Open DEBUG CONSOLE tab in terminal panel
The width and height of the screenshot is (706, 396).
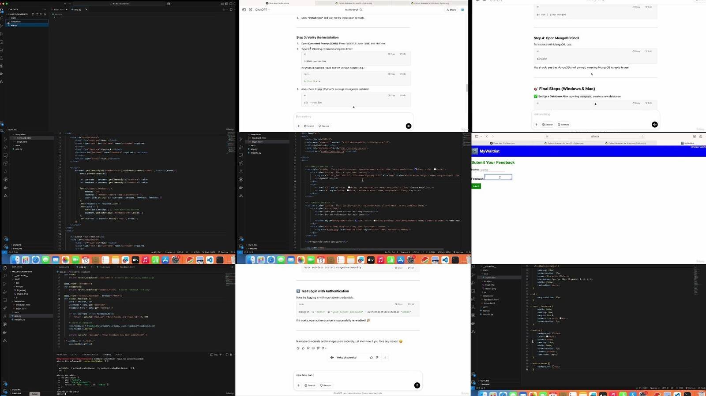(x=90, y=355)
